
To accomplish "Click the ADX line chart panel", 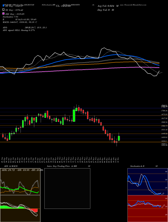I will (20, 182).
